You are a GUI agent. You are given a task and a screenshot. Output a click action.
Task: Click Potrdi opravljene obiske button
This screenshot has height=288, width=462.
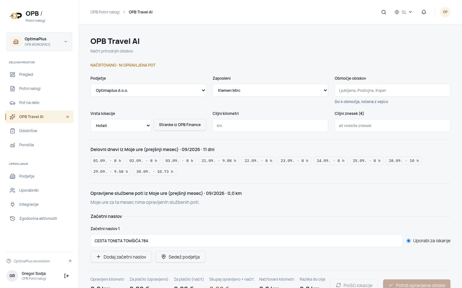[x=417, y=284]
